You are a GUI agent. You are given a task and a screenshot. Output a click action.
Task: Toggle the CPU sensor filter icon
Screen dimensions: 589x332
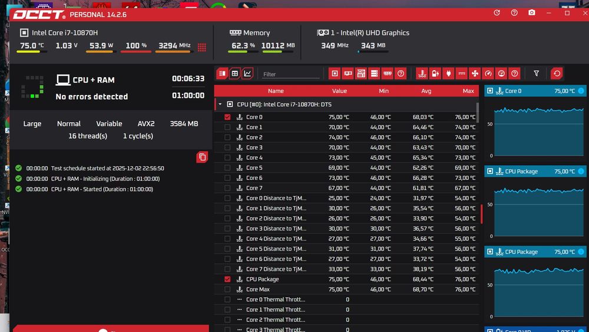335,74
